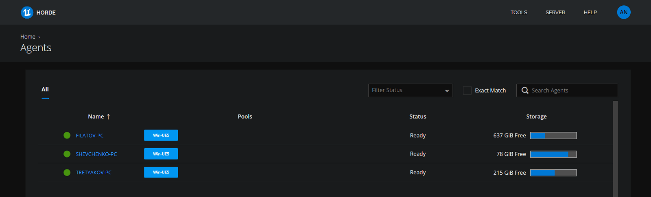Expand the Filter Status dropdown
Image resolution: width=651 pixels, height=197 pixels.
coord(410,90)
